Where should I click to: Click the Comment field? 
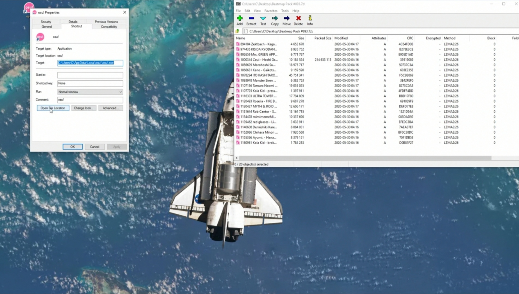point(90,100)
